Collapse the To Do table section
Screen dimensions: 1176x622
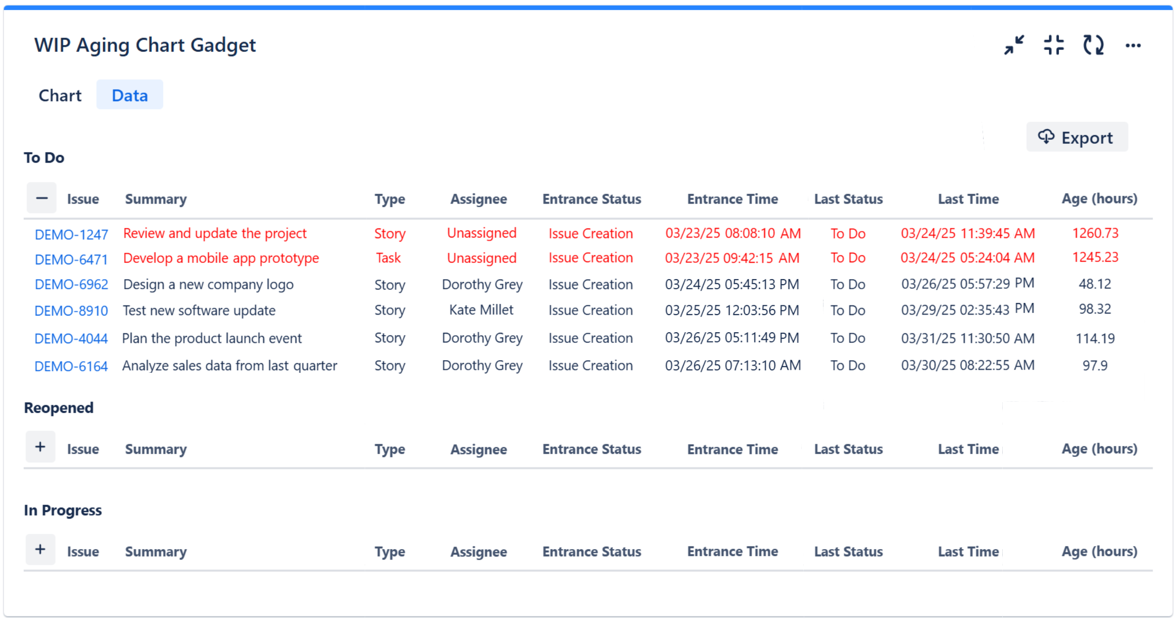pyautogui.click(x=42, y=198)
